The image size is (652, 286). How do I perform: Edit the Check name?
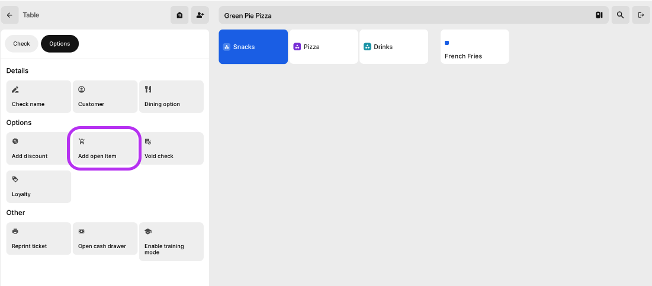point(38,97)
